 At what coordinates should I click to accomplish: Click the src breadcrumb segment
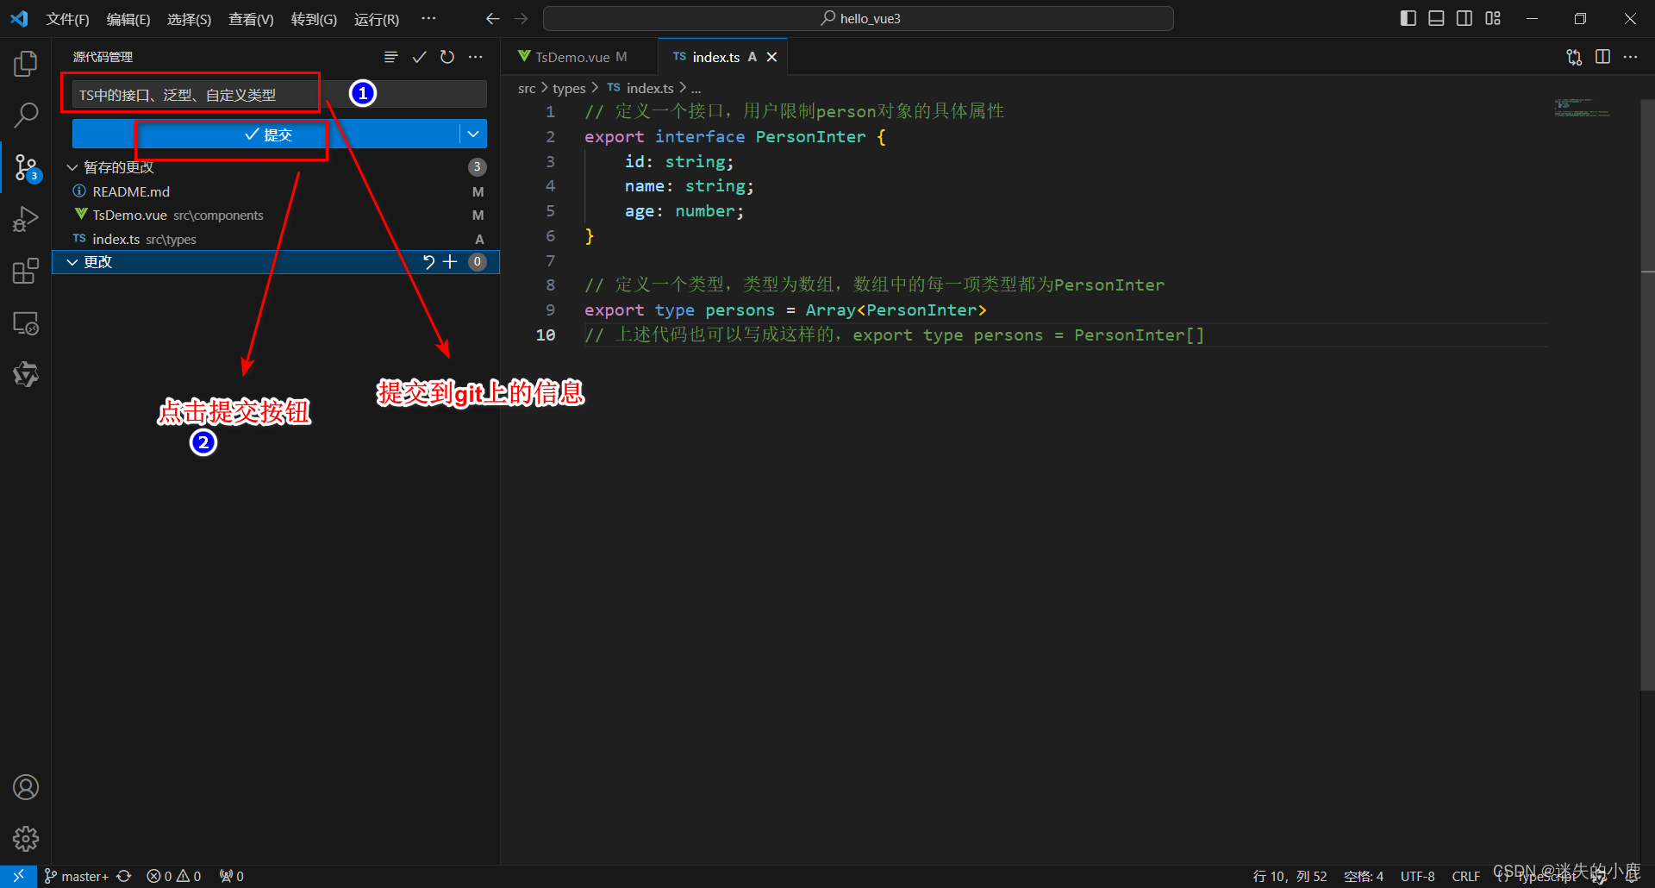527,89
